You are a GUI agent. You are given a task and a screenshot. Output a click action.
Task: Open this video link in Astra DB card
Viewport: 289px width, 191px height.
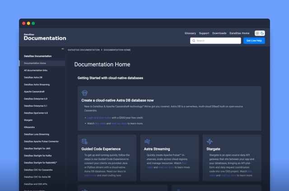tap(100, 123)
